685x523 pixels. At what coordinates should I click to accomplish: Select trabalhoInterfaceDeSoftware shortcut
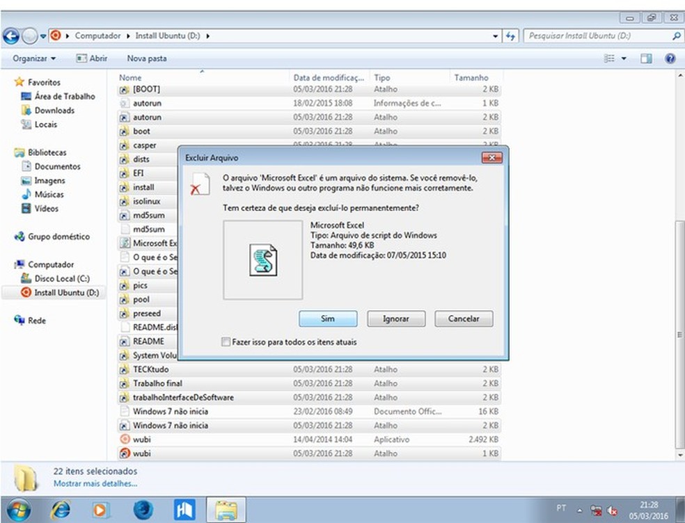point(309,397)
